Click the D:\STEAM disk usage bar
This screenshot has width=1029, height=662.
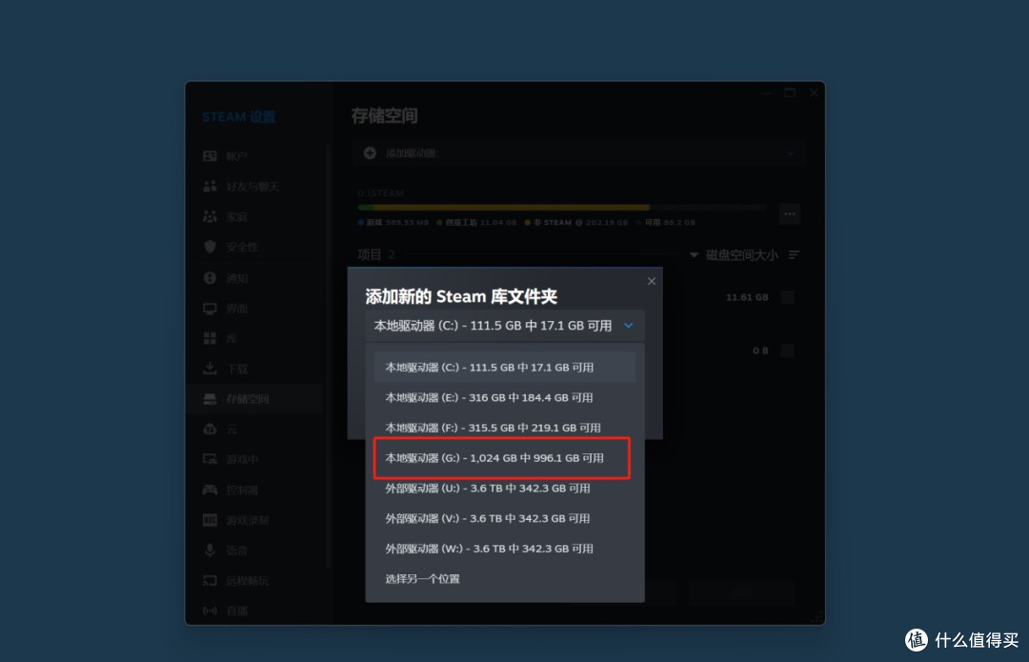[x=562, y=208]
